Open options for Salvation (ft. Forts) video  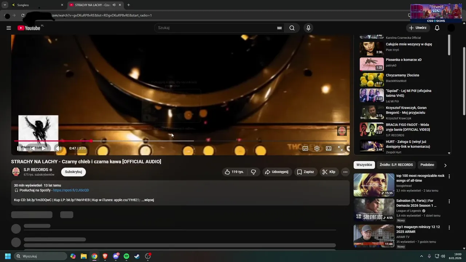[449, 201]
